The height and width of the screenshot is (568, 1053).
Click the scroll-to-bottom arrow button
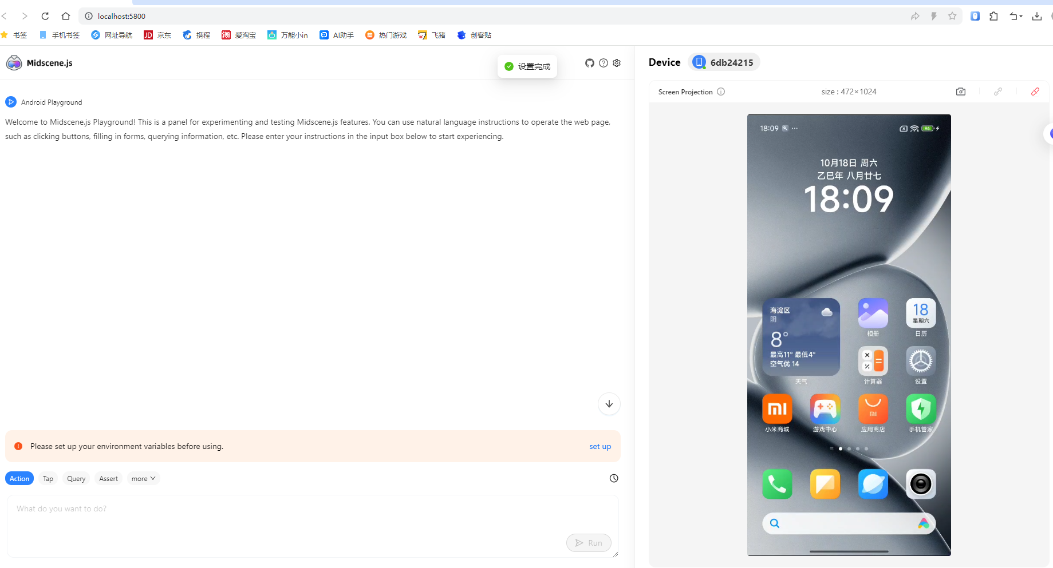click(x=609, y=404)
